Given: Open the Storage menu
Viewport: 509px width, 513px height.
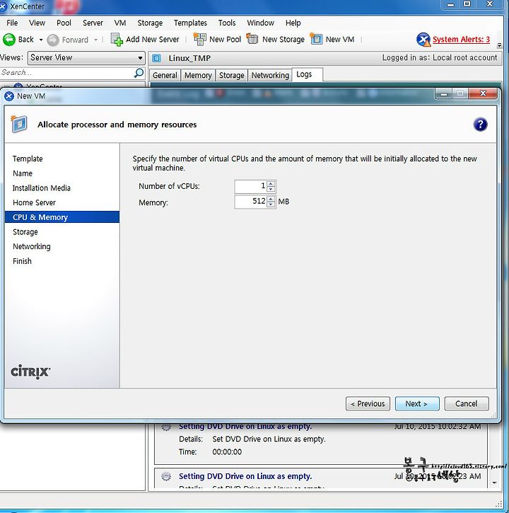Looking at the screenshot, I should (x=150, y=23).
